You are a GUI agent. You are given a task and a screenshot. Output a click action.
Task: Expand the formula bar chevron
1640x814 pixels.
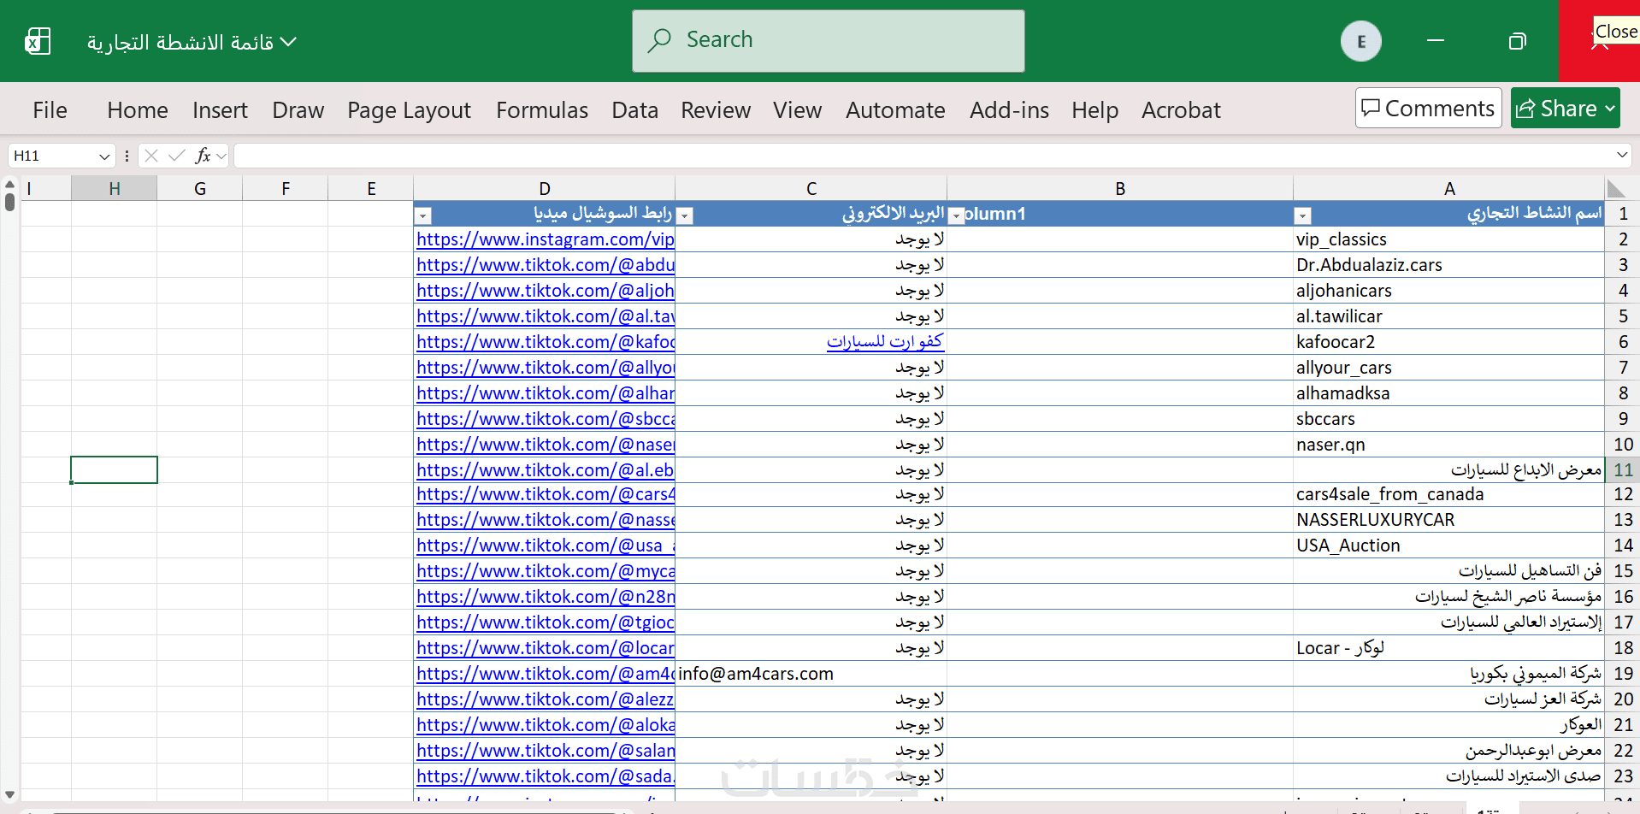pos(1622,155)
